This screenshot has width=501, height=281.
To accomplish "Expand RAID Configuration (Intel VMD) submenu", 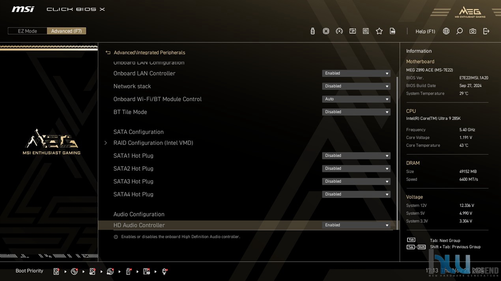I will (x=153, y=143).
